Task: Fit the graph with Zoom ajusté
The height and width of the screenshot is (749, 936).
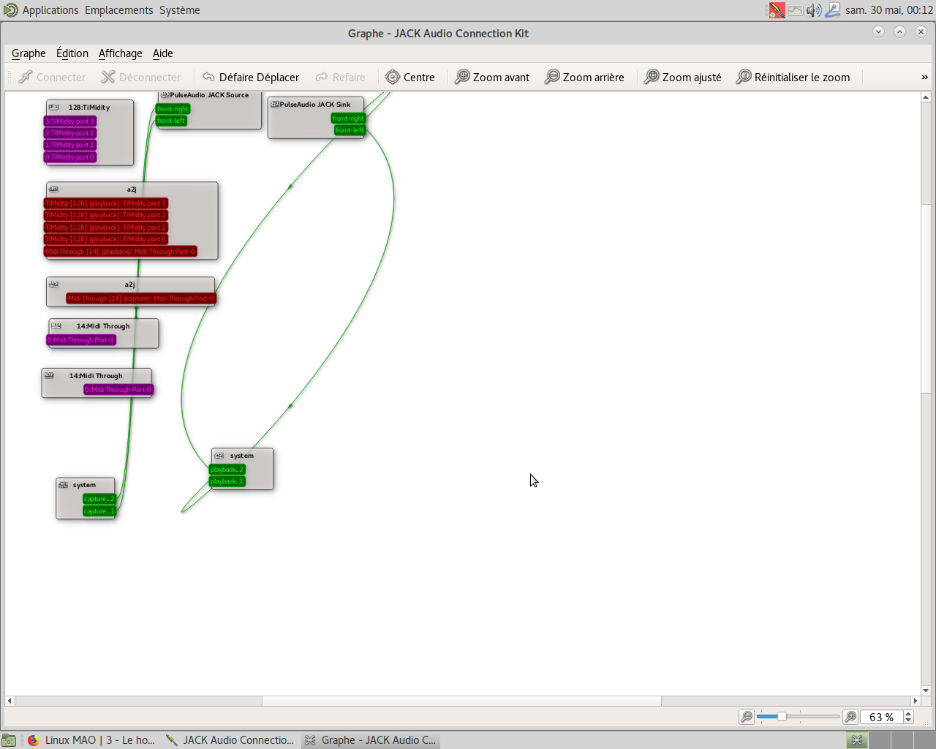Action: (x=682, y=77)
